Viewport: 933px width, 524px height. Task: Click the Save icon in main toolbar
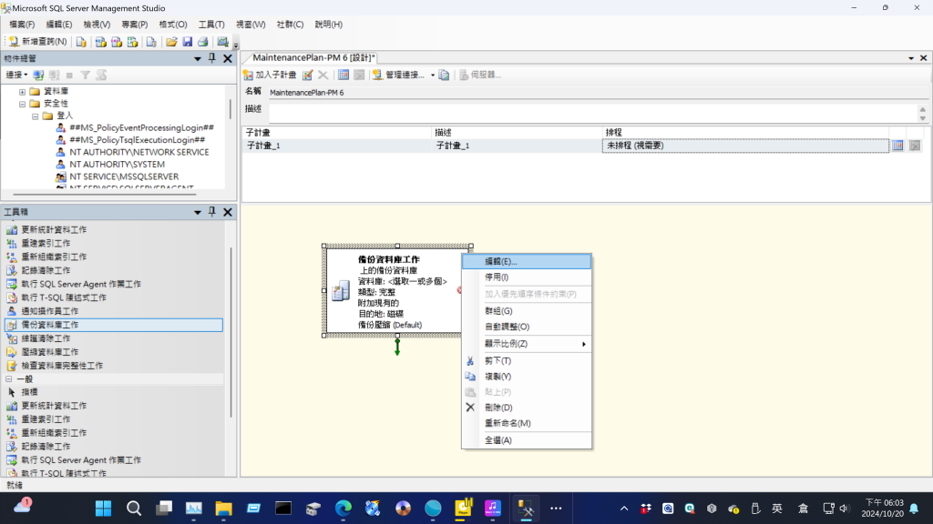point(187,42)
